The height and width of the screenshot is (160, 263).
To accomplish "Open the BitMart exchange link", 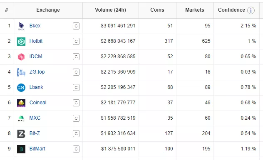I will pyautogui.click(x=37, y=149).
